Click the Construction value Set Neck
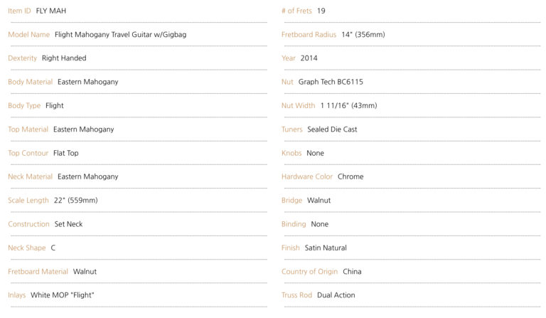Image resolution: width=546 pixels, height=318 pixels. 68,224
